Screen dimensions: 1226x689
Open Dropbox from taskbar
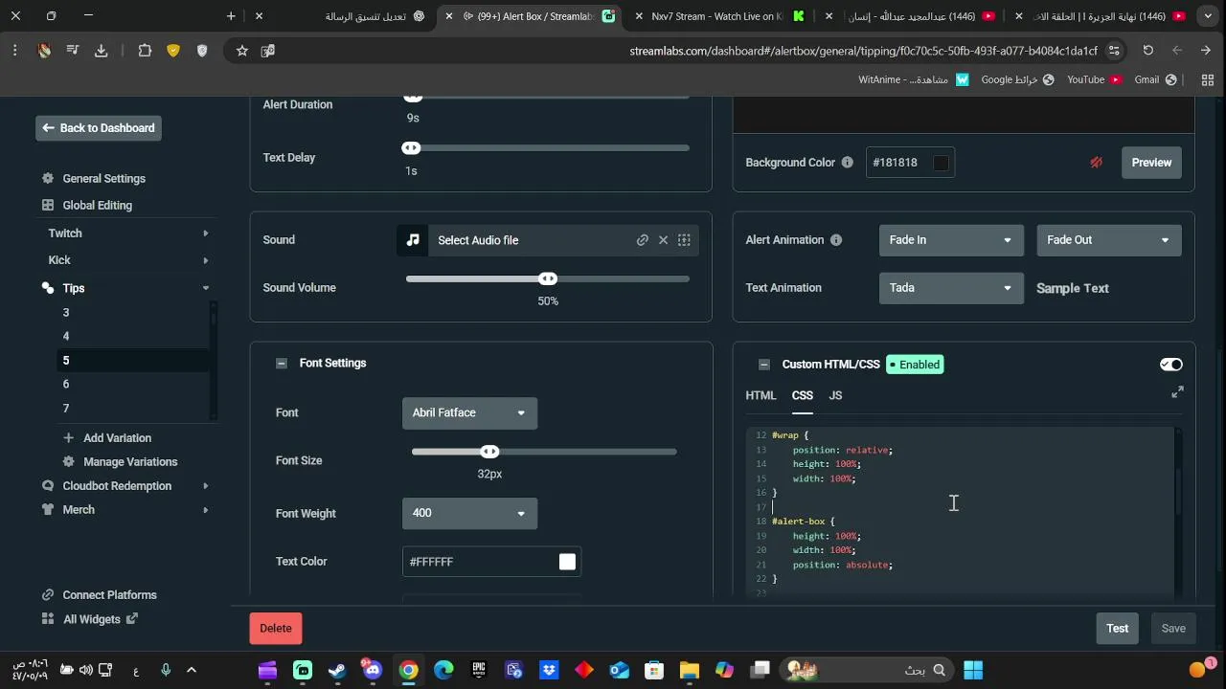point(549,671)
